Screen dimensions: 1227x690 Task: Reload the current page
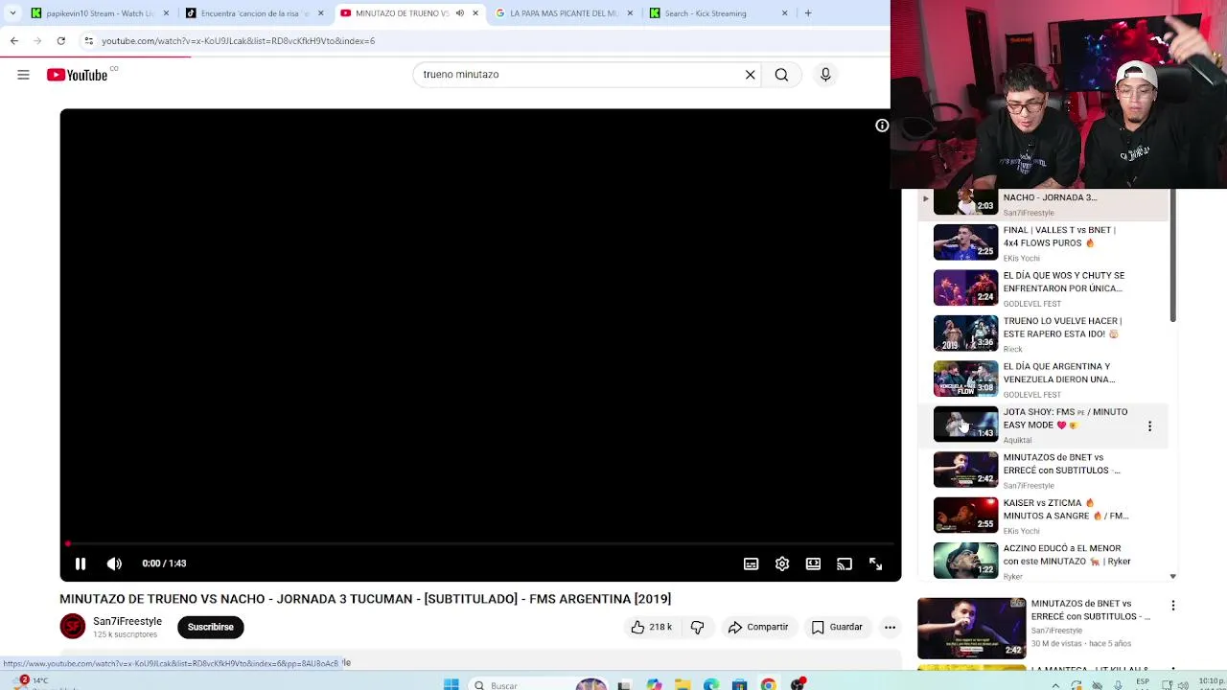pyautogui.click(x=60, y=40)
